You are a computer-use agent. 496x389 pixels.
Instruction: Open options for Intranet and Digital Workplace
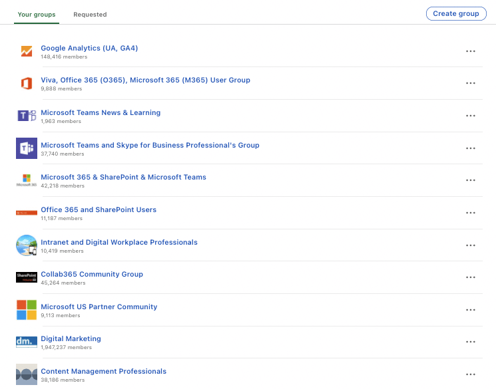pos(471,245)
